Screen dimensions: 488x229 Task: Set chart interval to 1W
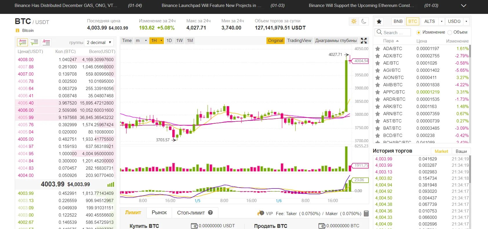pyautogui.click(x=179, y=41)
